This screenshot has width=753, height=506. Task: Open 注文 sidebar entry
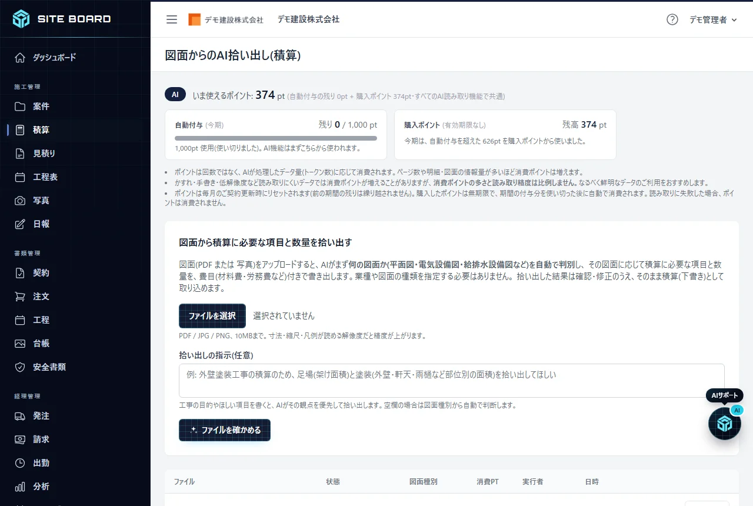(75, 297)
